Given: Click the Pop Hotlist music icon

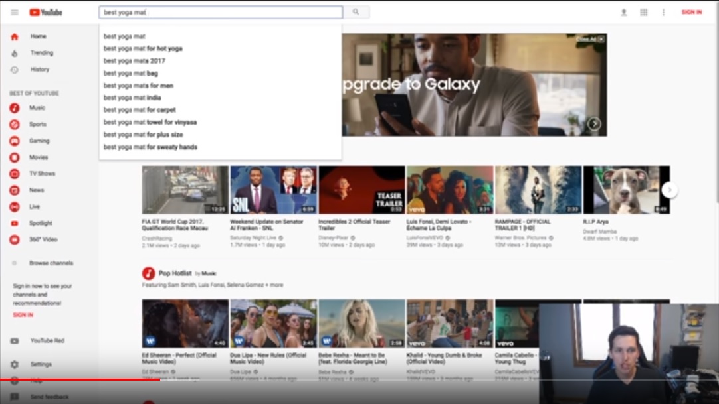Looking at the screenshot, I should (148, 273).
